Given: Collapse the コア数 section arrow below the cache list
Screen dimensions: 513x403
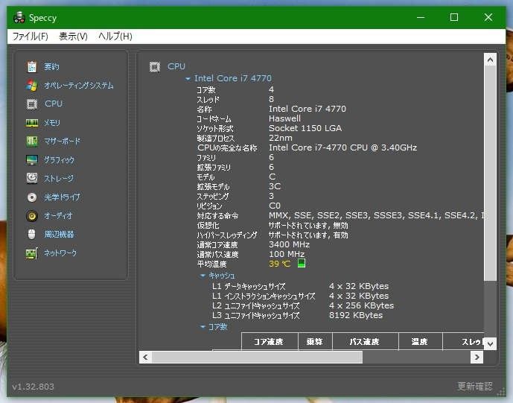Looking at the screenshot, I should tap(203, 326).
